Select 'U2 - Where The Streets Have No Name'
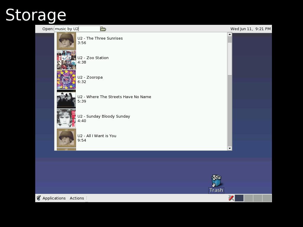The height and width of the screenshot is (227, 303). click(114, 97)
